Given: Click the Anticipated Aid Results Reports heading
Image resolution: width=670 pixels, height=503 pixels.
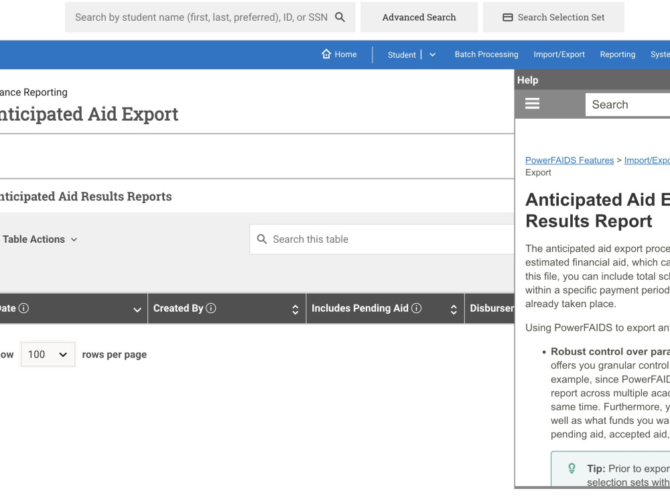Looking at the screenshot, I should click(86, 197).
